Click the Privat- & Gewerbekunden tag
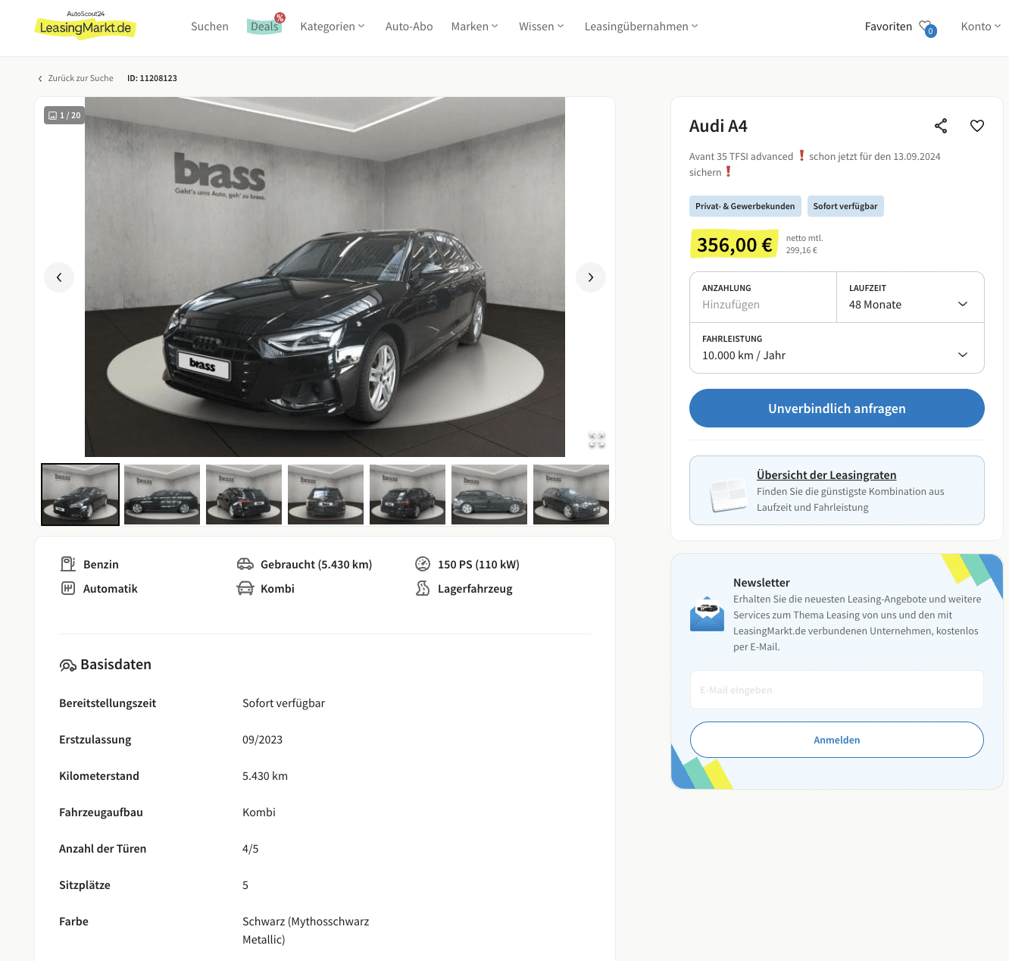Image resolution: width=1009 pixels, height=961 pixels. click(x=745, y=206)
